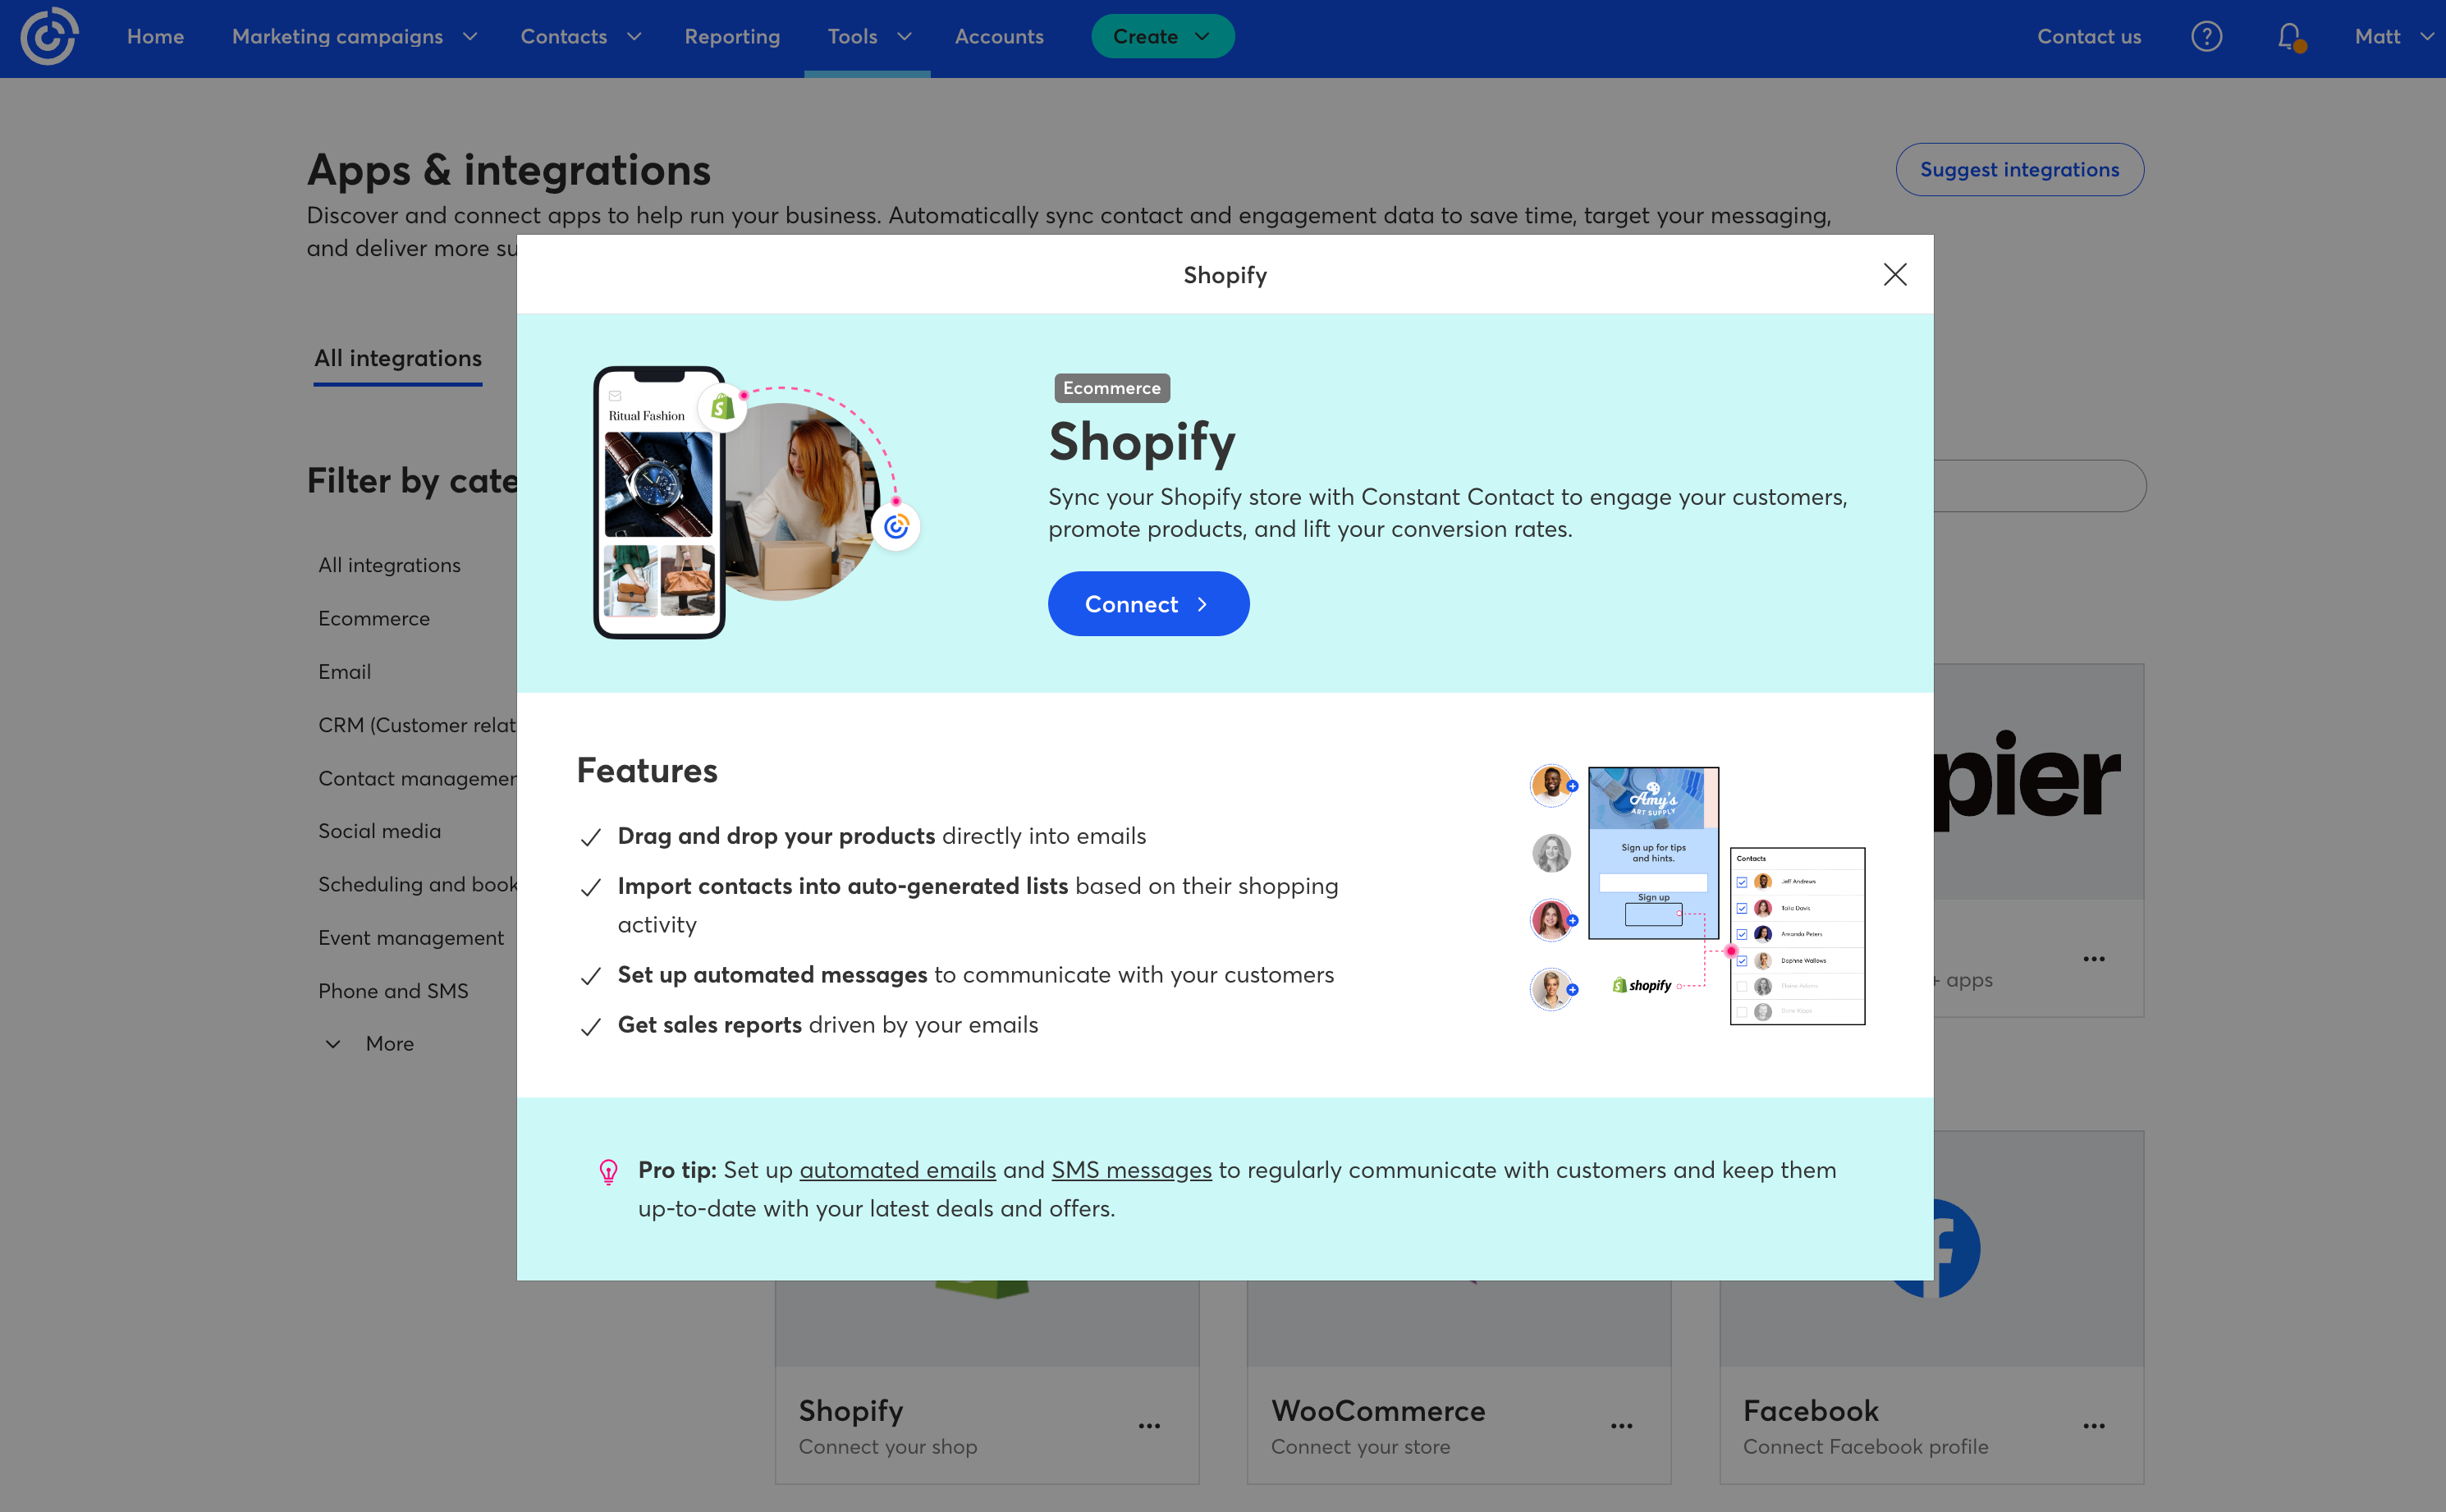This screenshot has height=1512, width=2446.
Task: Click the Ecommerce tag in dialog
Action: click(1111, 388)
